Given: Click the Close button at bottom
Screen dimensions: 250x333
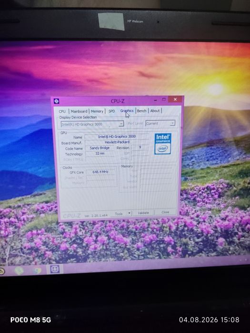Looking at the screenshot, I should 165,212.
